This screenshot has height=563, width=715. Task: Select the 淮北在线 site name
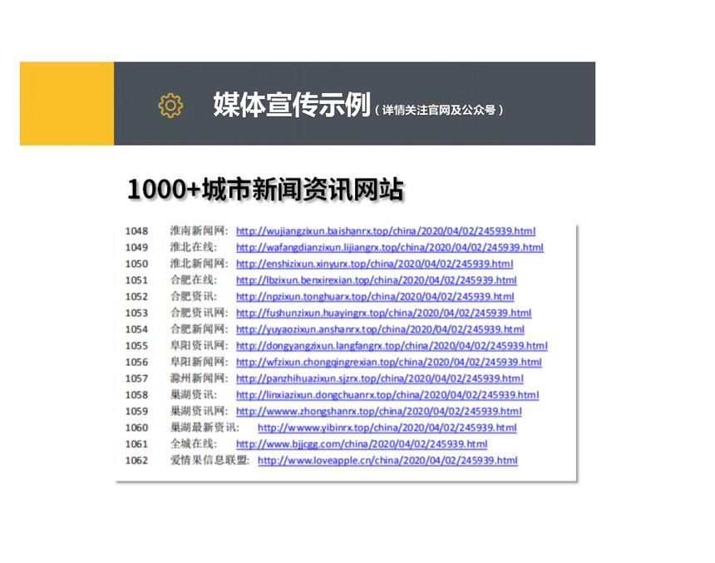[x=194, y=247]
